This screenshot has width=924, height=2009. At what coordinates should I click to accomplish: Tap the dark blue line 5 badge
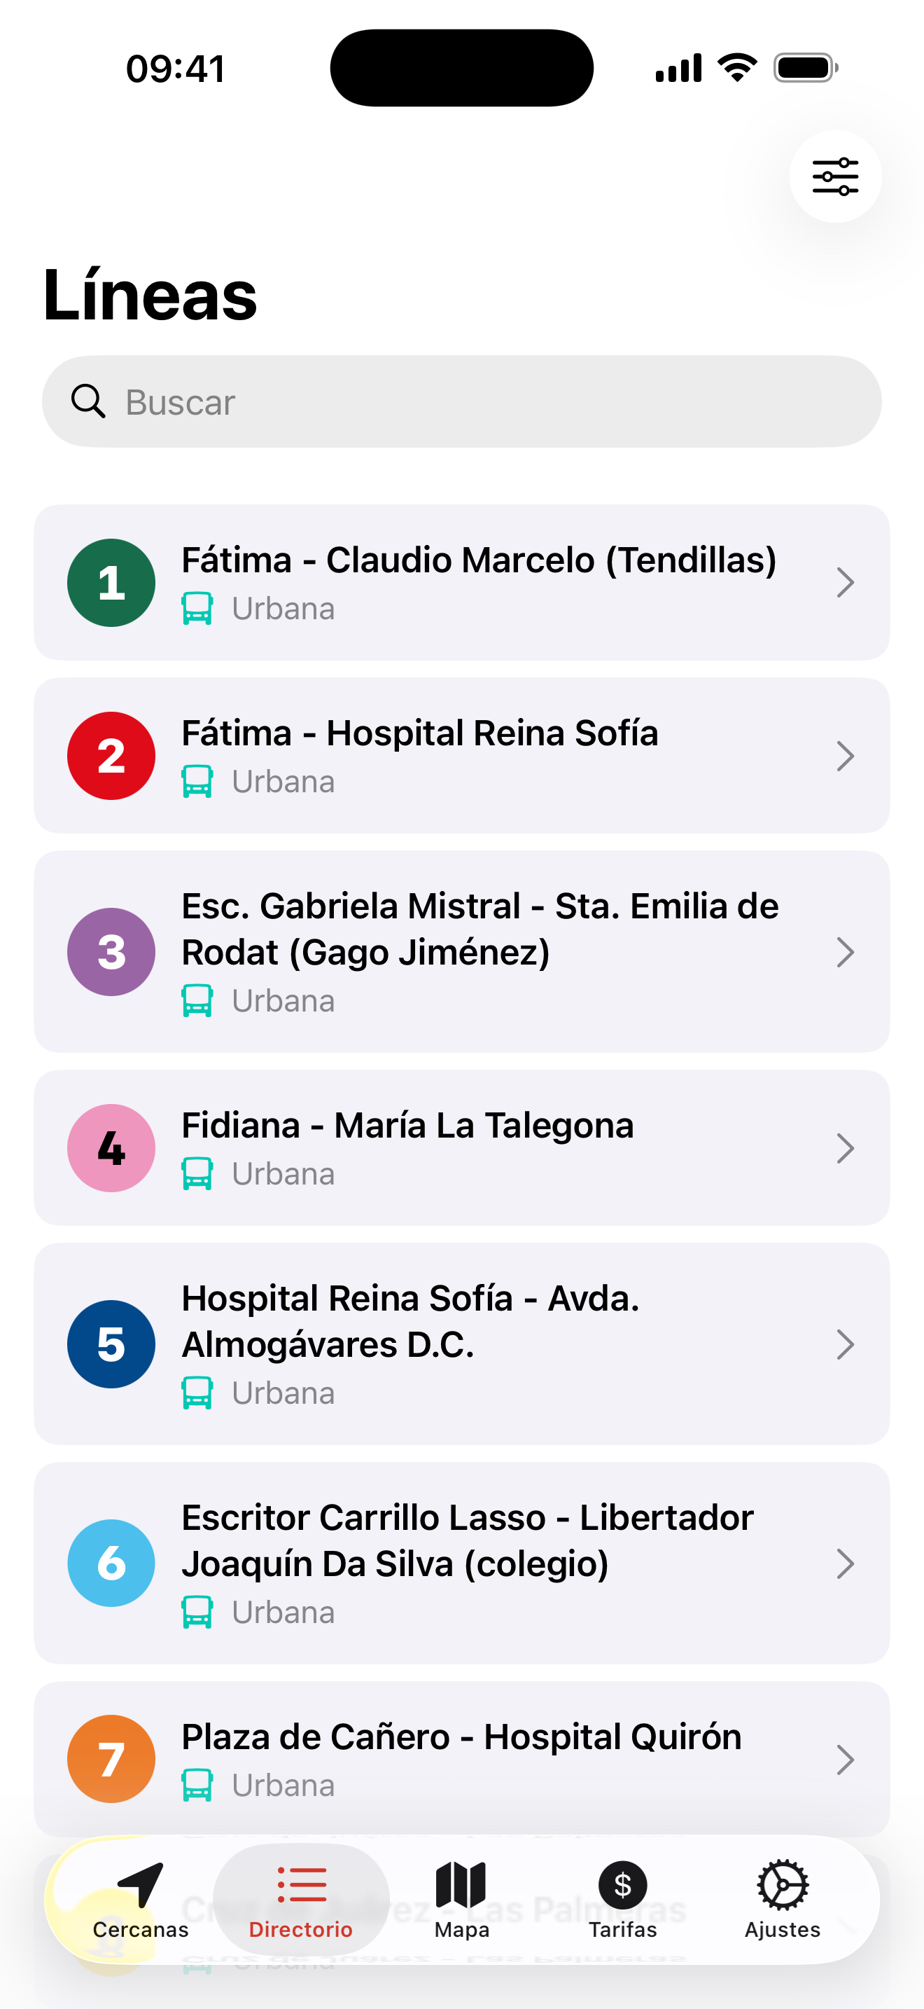(x=111, y=1344)
